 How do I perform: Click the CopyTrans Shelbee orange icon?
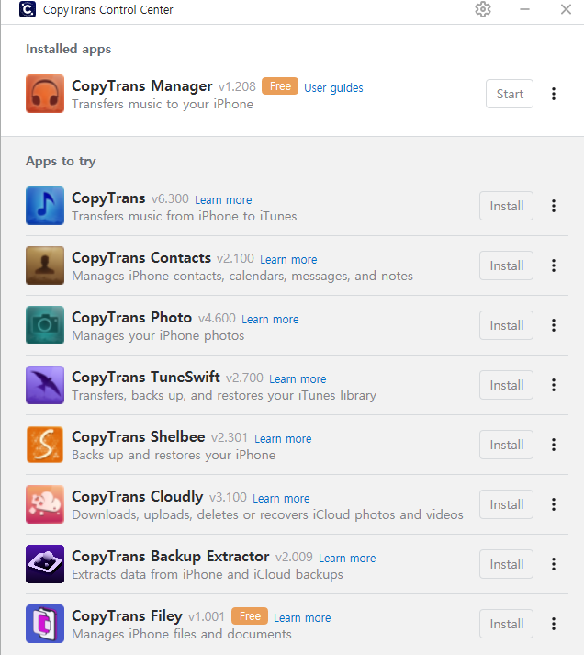click(45, 445)
